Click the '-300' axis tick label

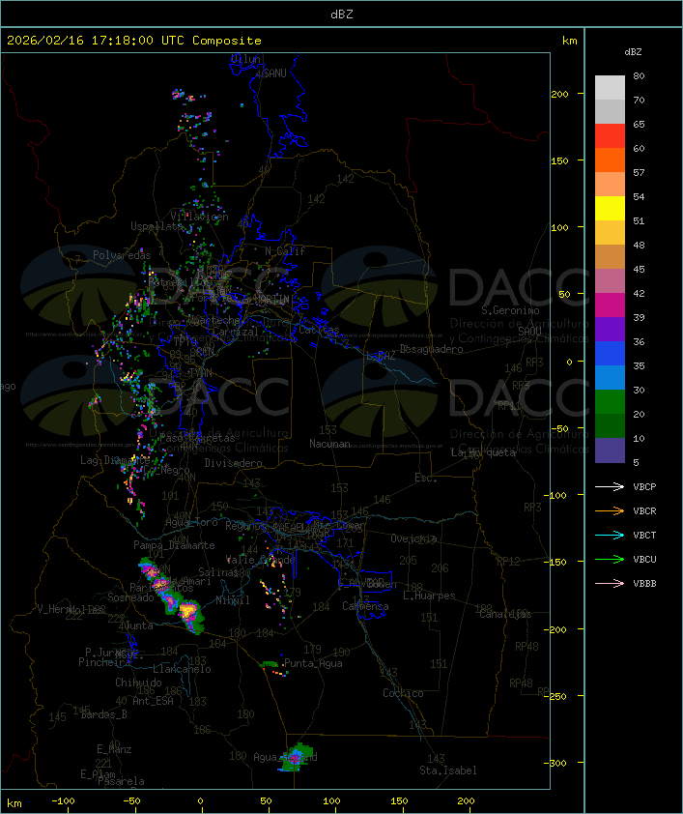[x=557, y=763]
